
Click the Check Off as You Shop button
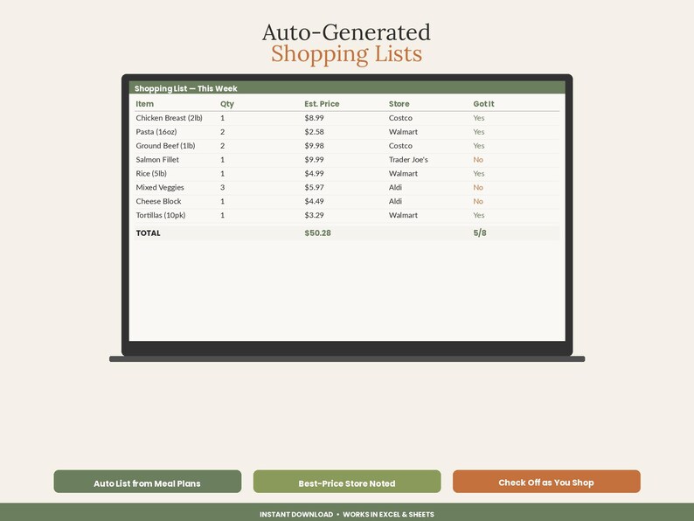coord(546,482)
